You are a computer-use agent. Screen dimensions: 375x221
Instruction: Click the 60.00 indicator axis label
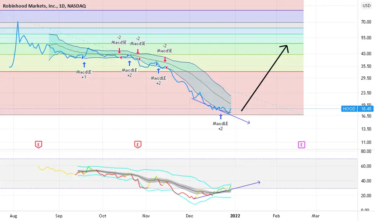366,166
